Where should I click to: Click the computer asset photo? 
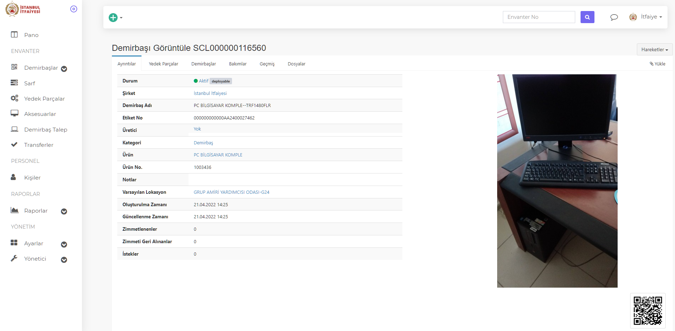(x=557, y=181)
